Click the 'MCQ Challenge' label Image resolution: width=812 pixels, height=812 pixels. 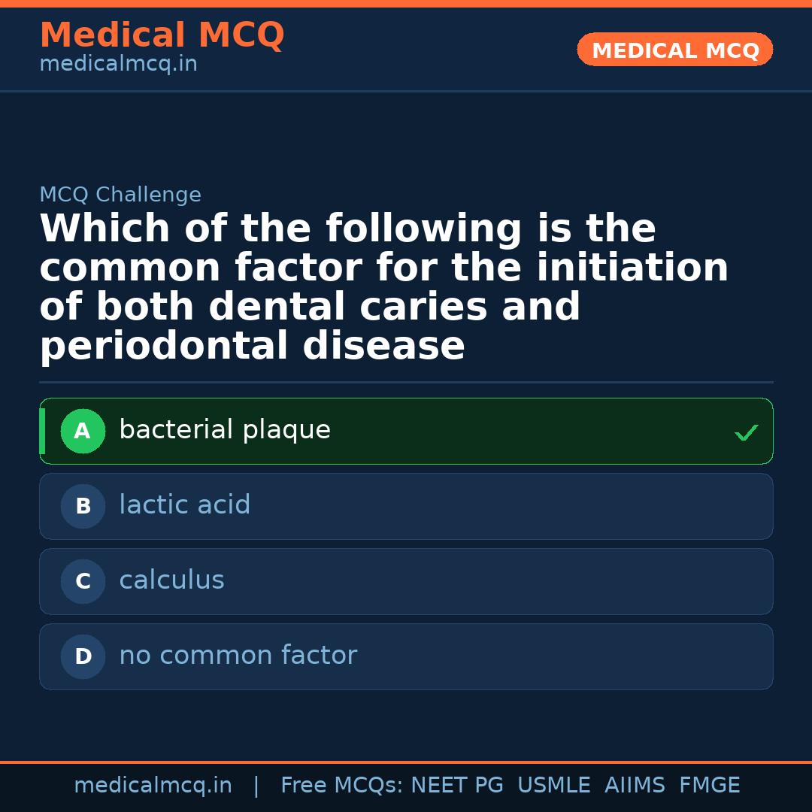click(x=120, y=195)
